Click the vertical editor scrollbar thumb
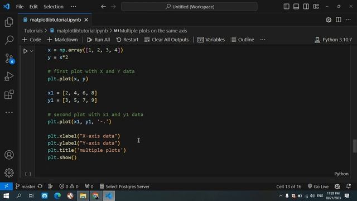The width and height of the screenshot is (357, 201). tap(355, 146)
